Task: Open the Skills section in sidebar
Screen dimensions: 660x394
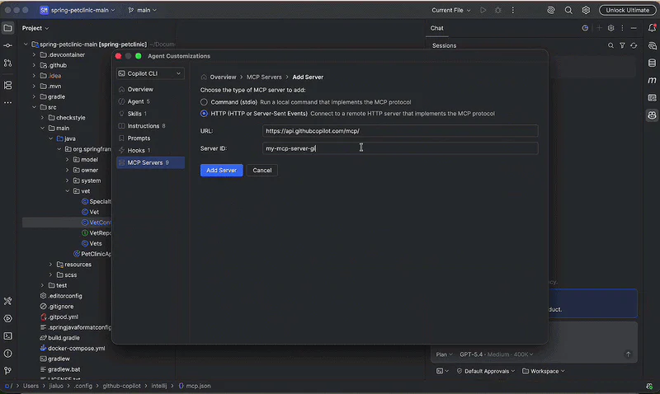Action: pyautogui.click(x=150, y=114)
